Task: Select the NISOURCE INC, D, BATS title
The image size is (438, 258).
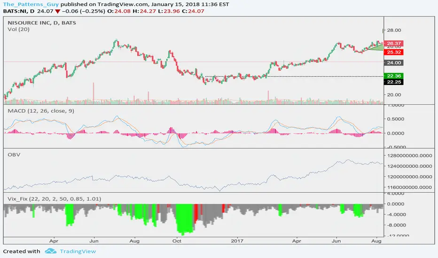Action: click(x=42, y=23)
